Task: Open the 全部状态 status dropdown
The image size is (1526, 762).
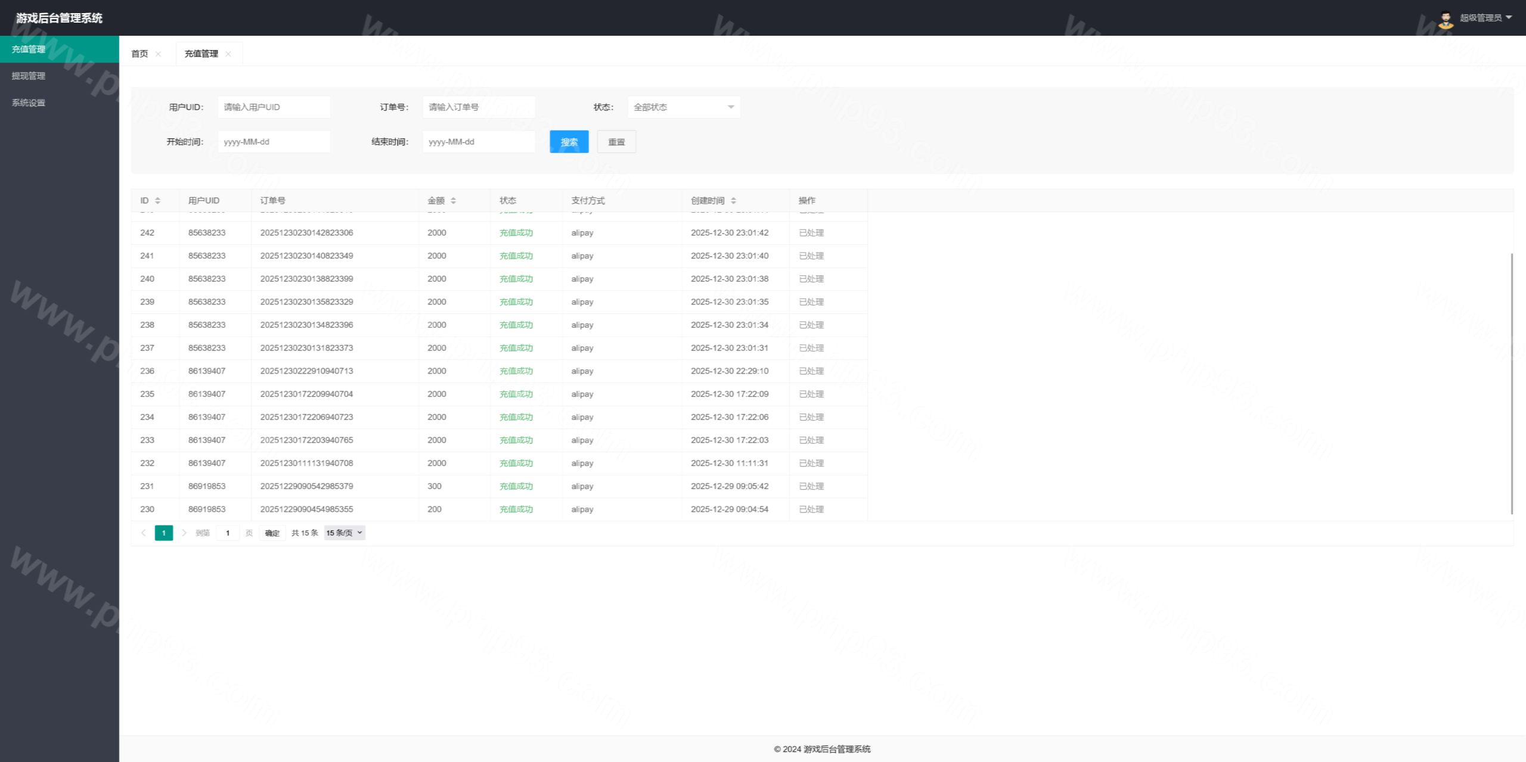Action: (x=683, y=107)
